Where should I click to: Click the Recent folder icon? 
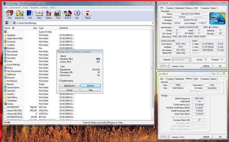pyautogui.click(x=6, y=84)
